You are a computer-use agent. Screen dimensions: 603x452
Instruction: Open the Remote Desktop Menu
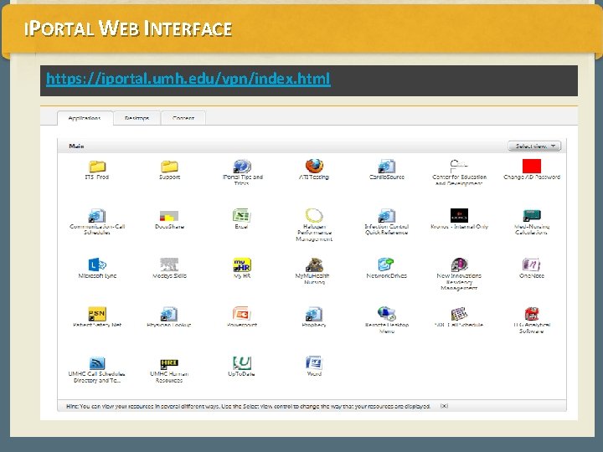[x=386, y=314]
